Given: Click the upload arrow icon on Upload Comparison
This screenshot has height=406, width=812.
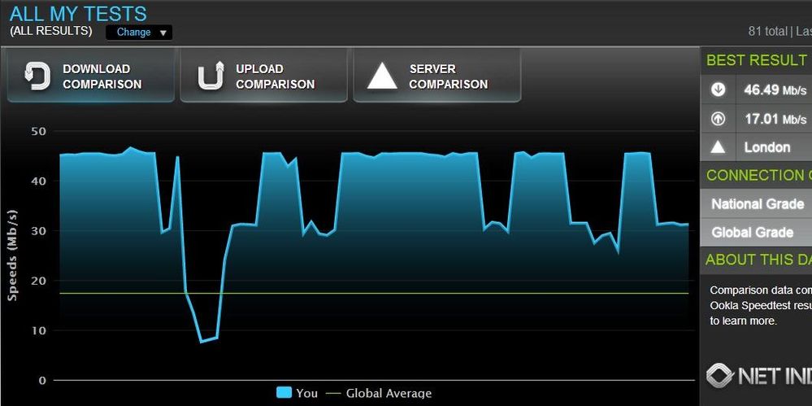Looking at the screenshot, I should tap(211, 76).
